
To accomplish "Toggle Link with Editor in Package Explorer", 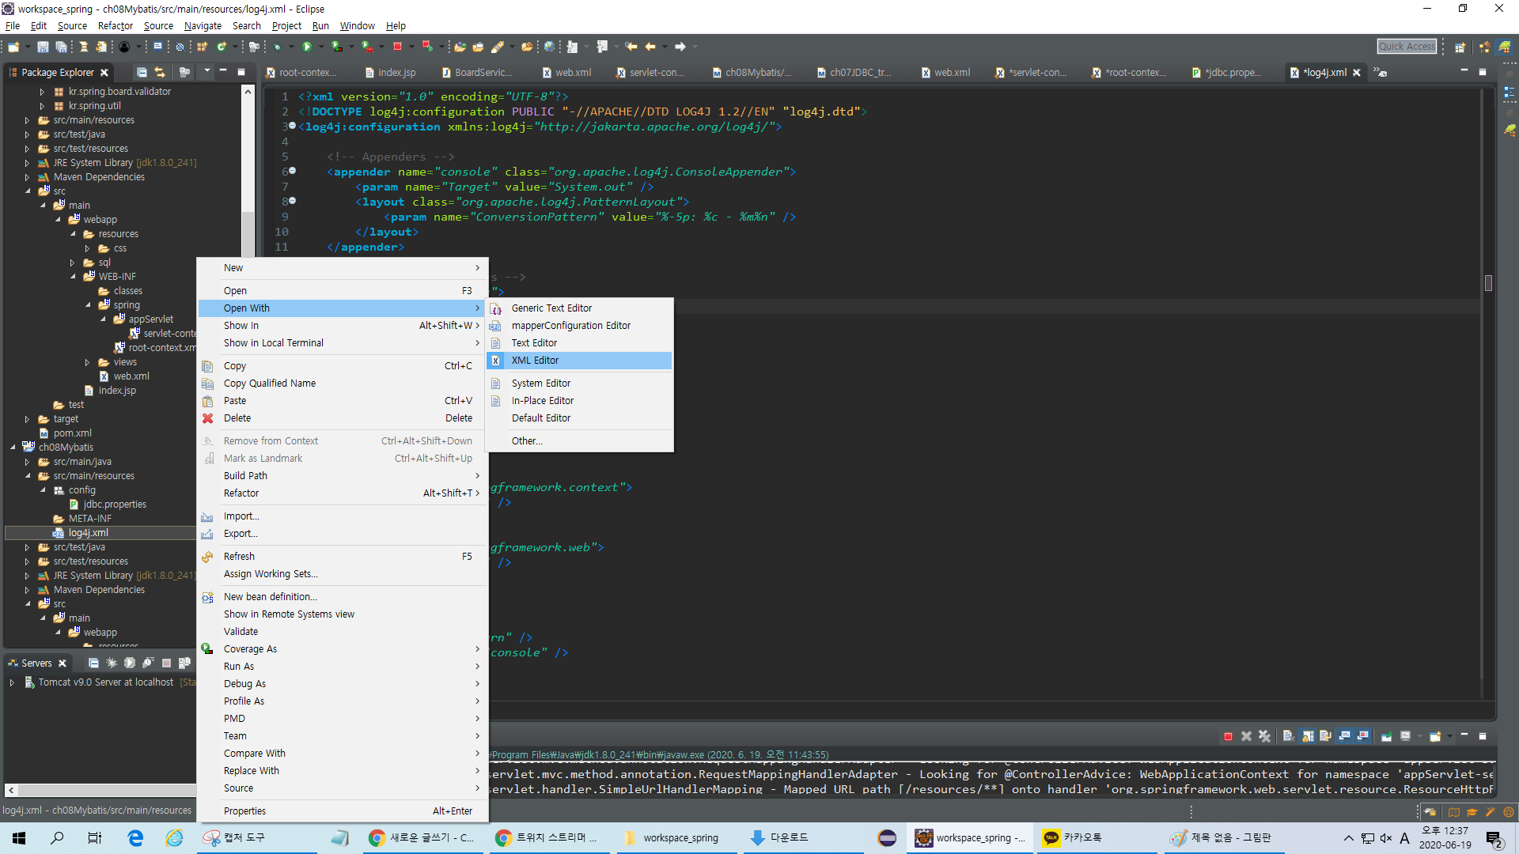I will (160, 72).
